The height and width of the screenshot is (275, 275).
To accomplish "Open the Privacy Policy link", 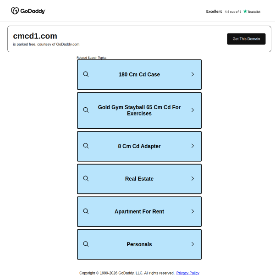I will click(x=187, y=273).
